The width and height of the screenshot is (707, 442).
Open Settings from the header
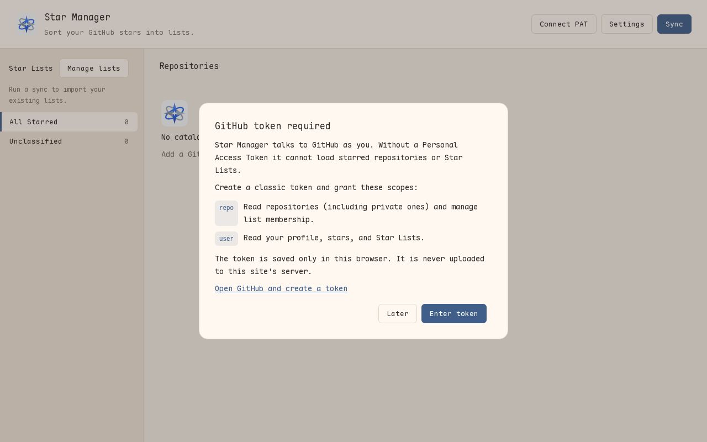point(626,24)
